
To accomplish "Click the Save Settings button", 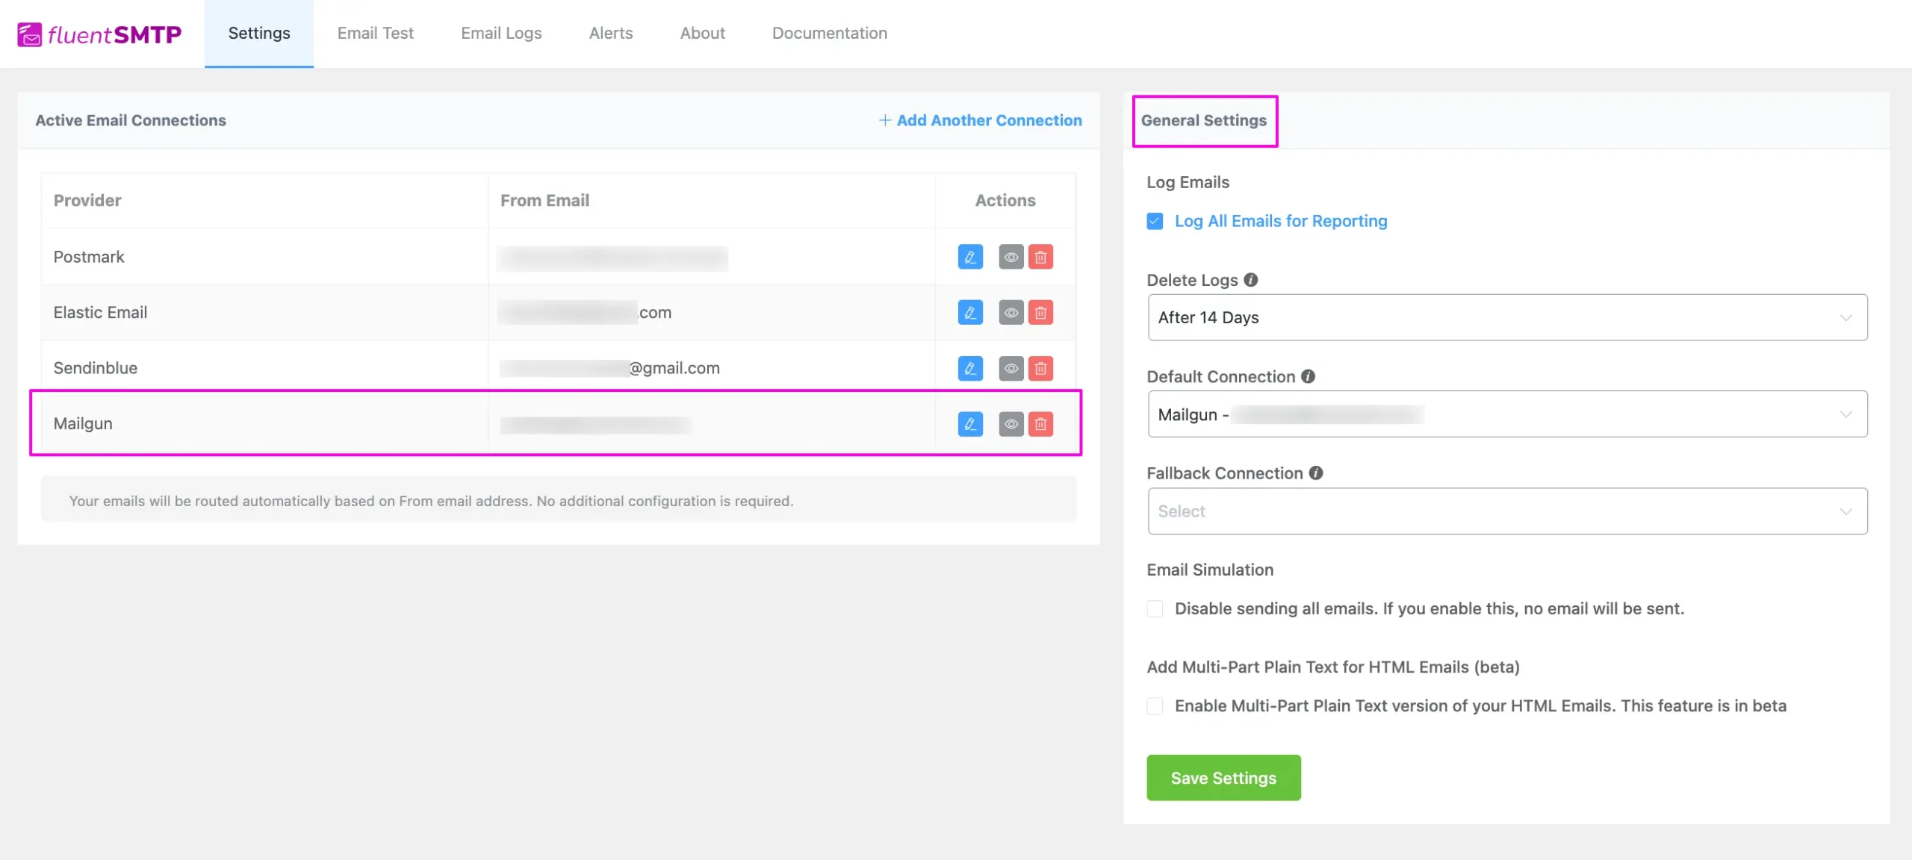I will (x=1223, y=778).
